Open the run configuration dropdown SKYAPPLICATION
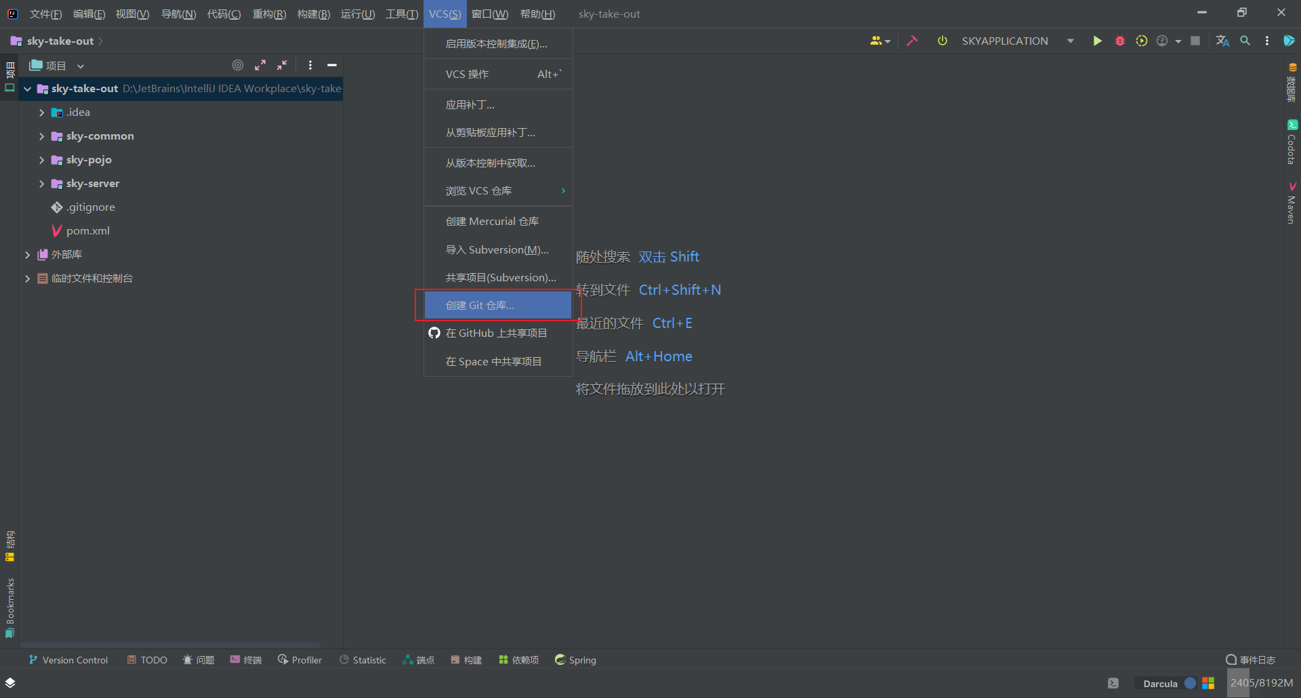 1018,41
